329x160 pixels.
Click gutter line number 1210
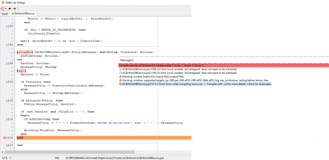coord(10,119)
